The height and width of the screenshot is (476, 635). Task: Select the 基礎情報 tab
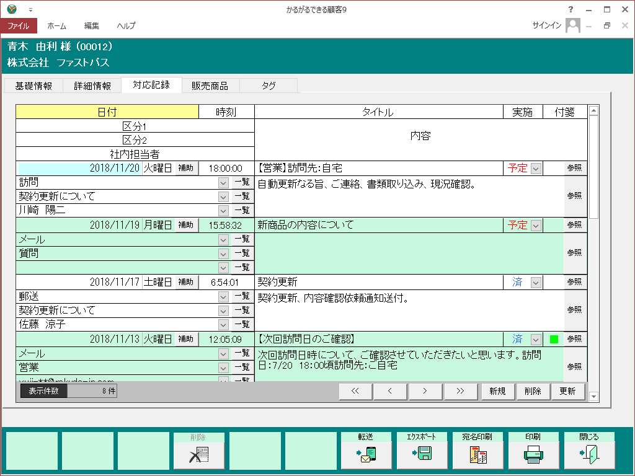[x=33, y=86]
